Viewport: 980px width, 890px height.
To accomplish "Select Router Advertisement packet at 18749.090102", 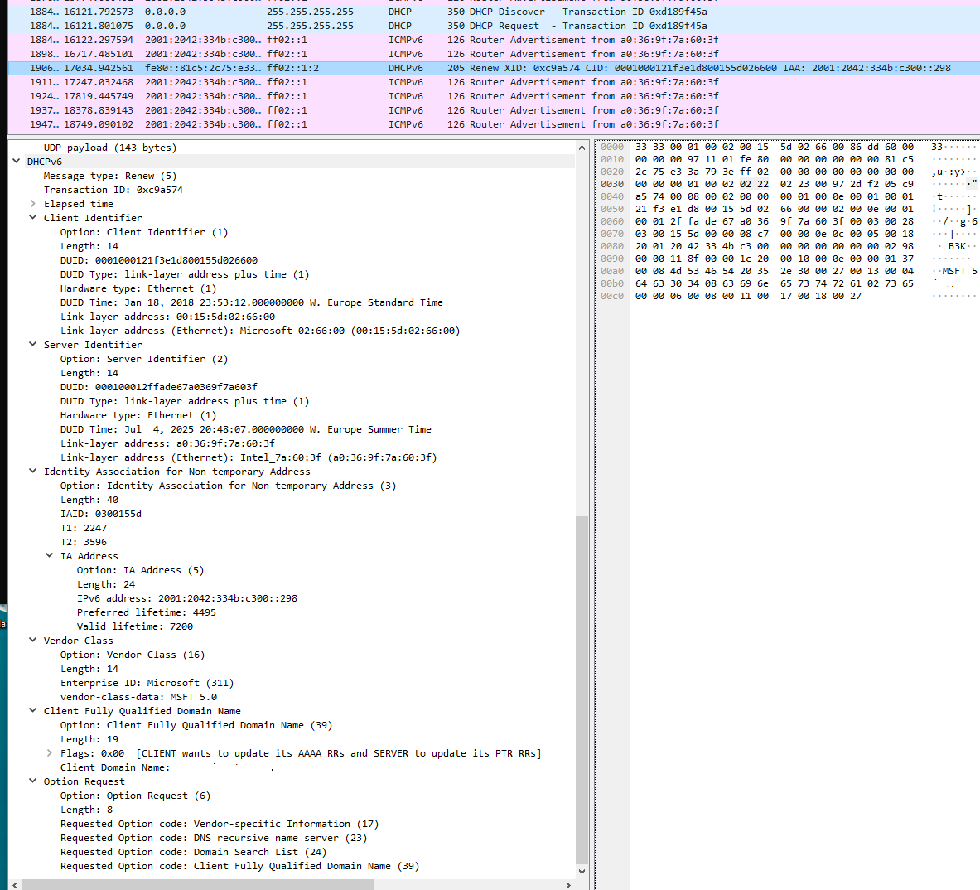I will coord(494,124).
